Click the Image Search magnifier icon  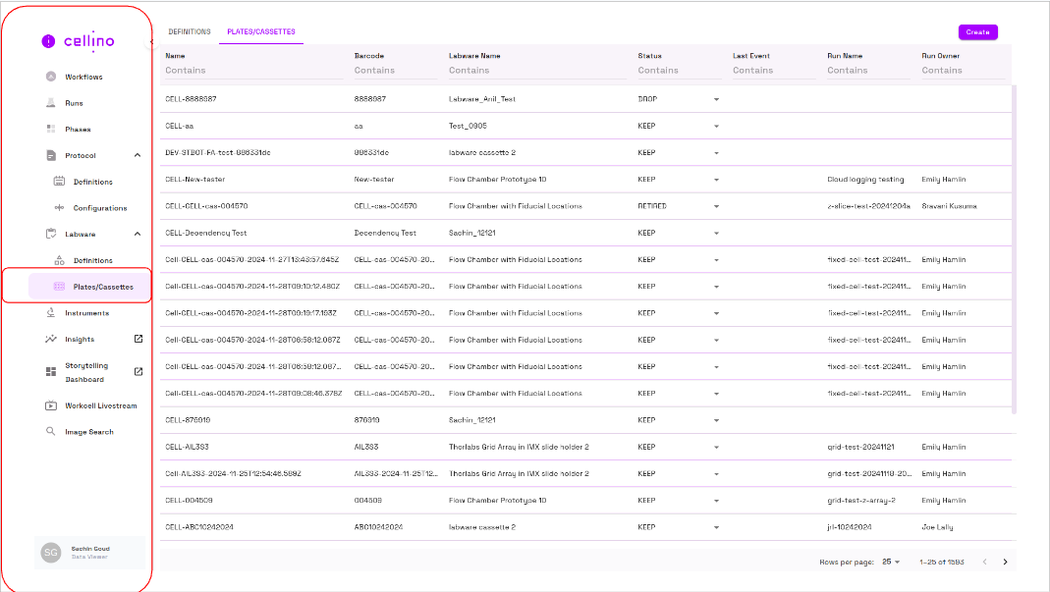click(x=51, y=432)
